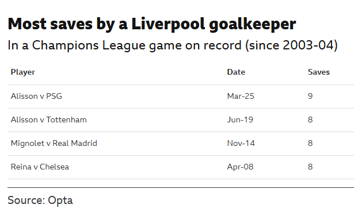This screenshot has height=212, width=354.
Task: Click the Jun-19 date cell
Action: click(240, 120)
